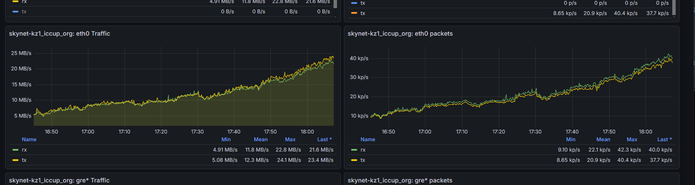Change tx series color in eth0 Traffic legend
695x185 pixels.
pos(15,160)
